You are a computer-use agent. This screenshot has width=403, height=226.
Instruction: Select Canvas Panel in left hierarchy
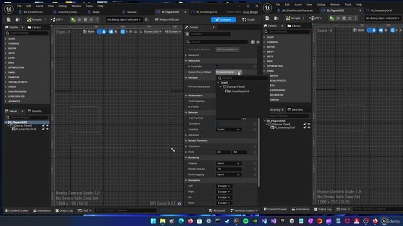(x=23, y=126)
